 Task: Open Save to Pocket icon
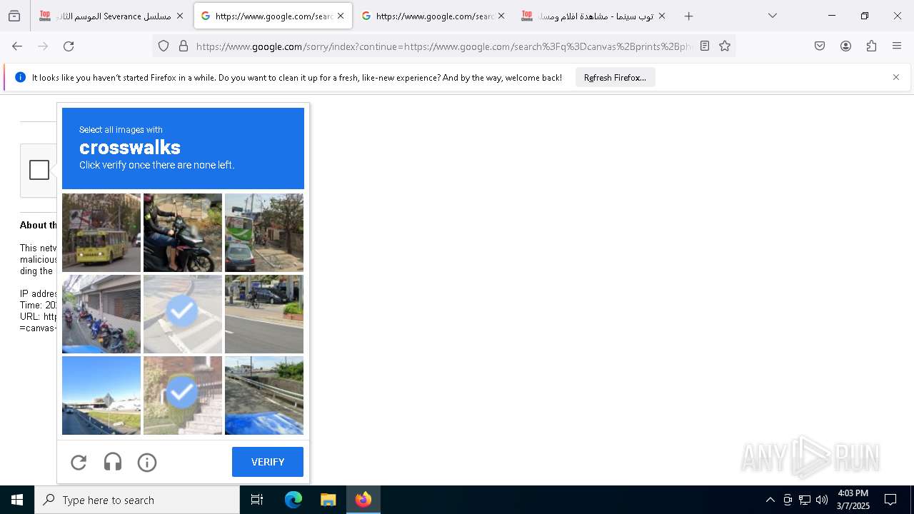(x=820, y=46)
